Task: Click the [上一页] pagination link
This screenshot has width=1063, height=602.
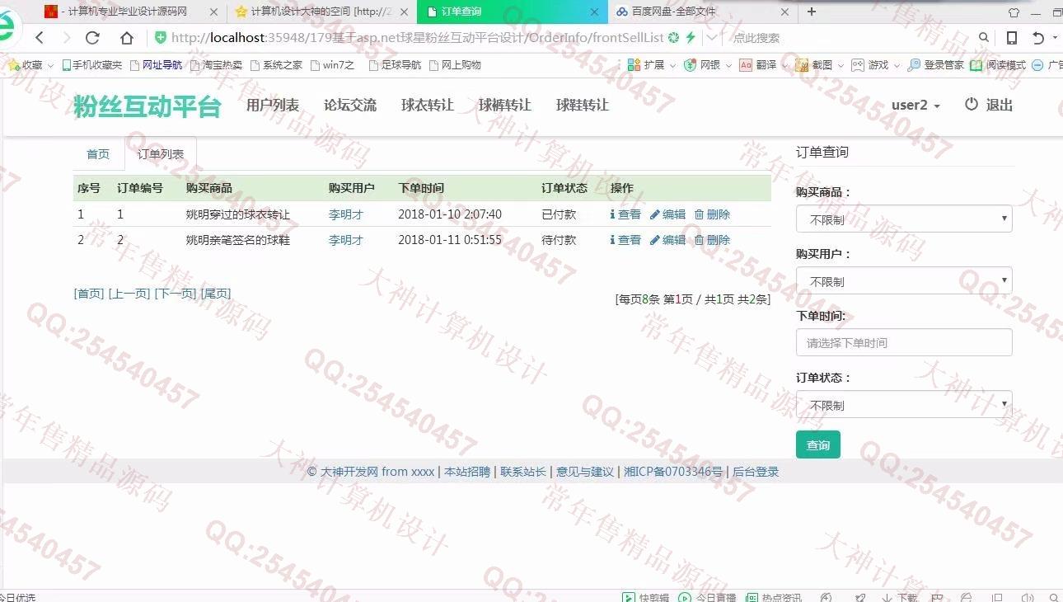Action: [129, 294]
